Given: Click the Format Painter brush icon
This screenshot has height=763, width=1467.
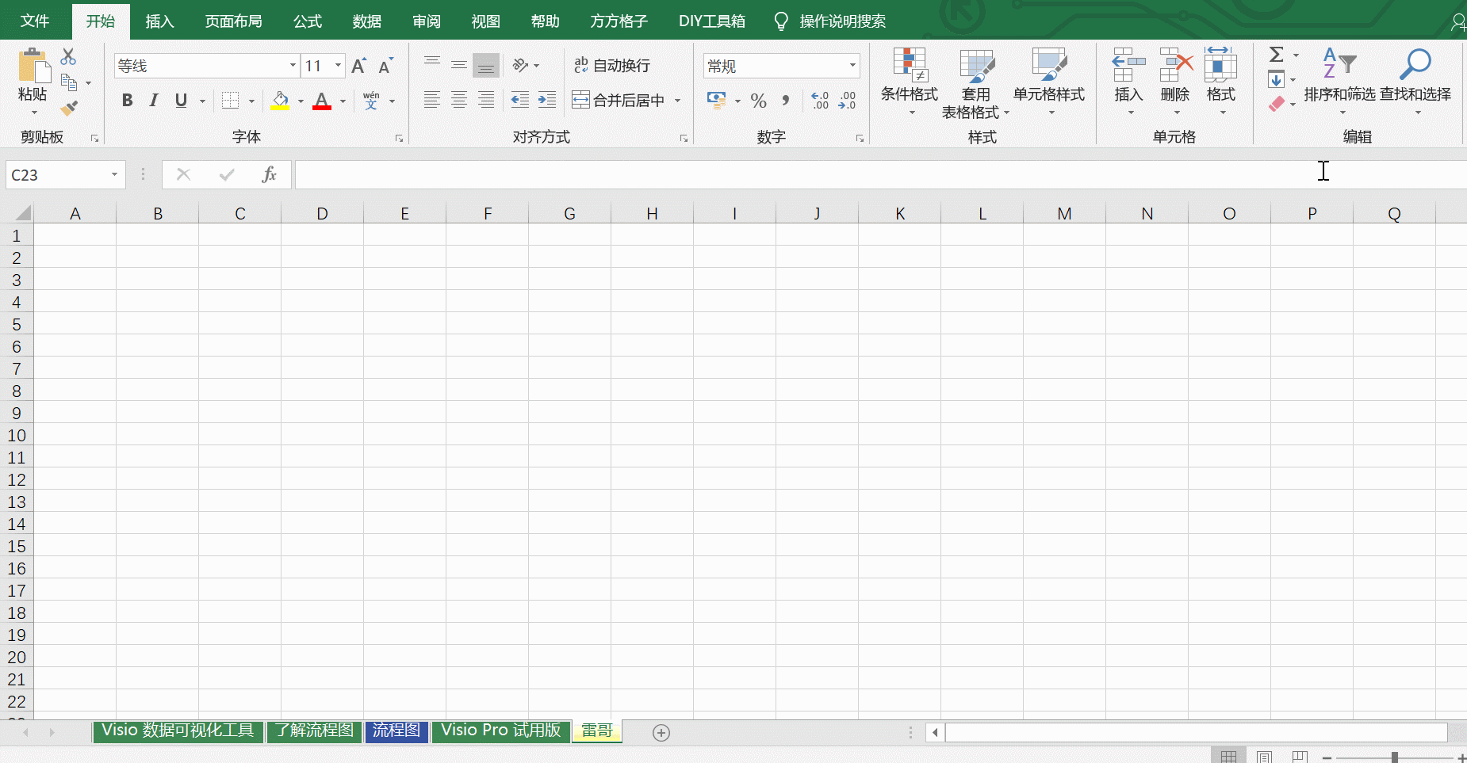Looking at the screenshot, I should click(x=69, y=108).
